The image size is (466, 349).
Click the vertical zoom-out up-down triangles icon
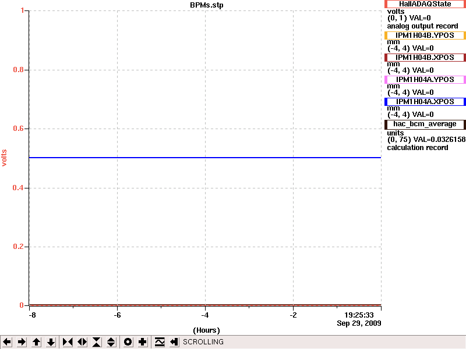(111, 342)
